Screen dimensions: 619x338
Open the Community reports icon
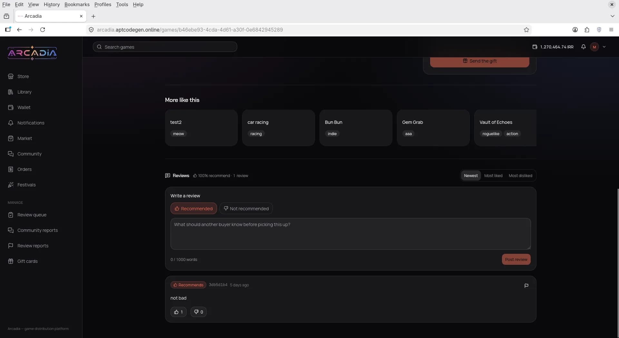(x=11, y=230)
